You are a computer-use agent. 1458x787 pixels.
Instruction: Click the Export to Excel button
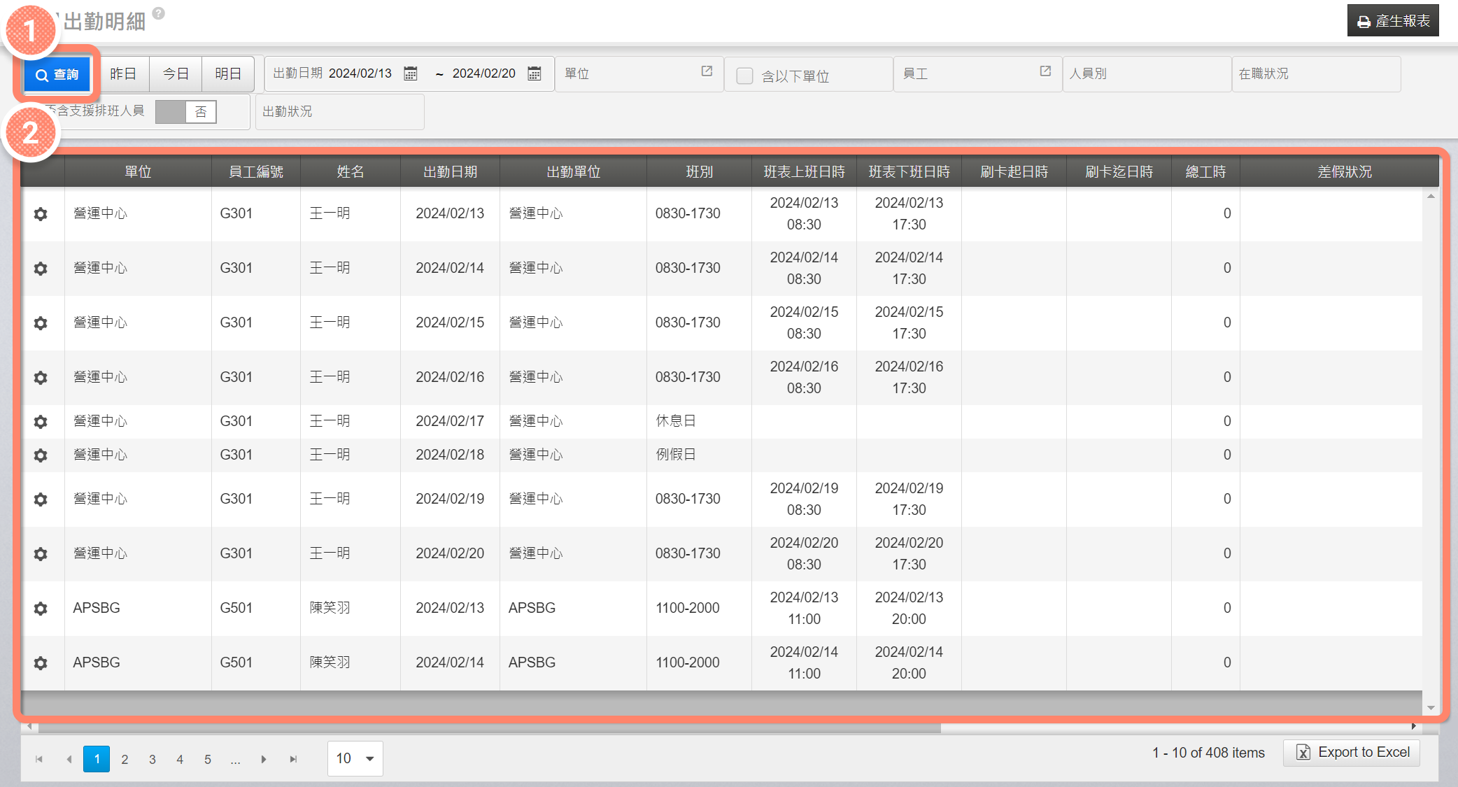coord(1352,752)
